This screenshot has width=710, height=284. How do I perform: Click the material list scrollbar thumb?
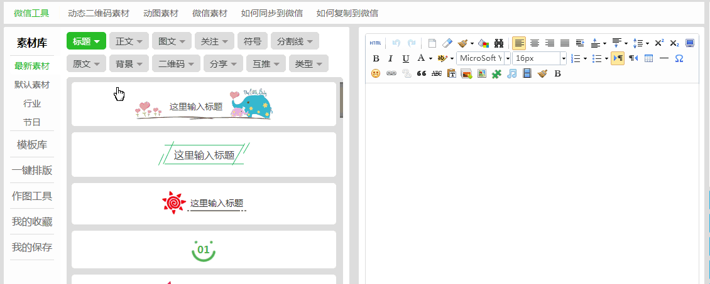341,99
